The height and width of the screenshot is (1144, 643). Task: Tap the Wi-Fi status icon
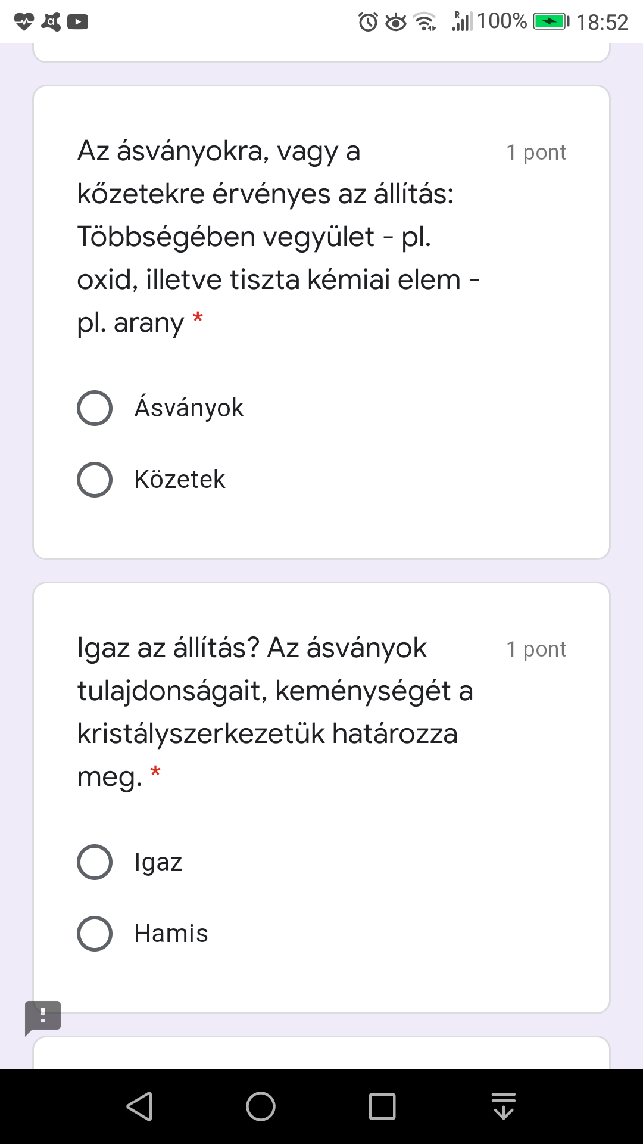point(425,22)
